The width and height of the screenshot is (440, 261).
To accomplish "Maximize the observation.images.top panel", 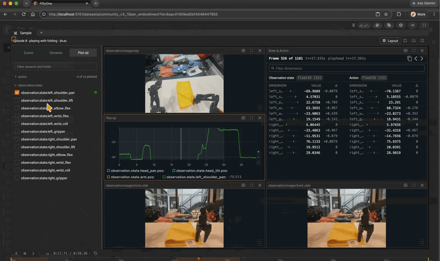I will (x=252, y=51).
